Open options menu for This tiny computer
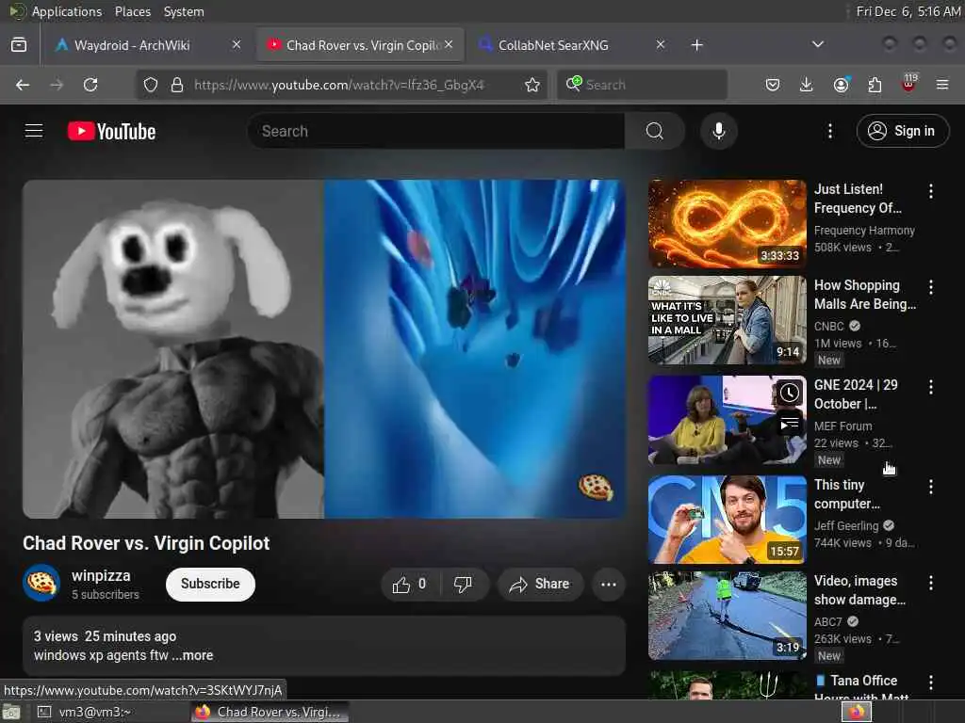The height and width of the screenshot is (723, 965). pyautogui.click(x=930, y=487)
